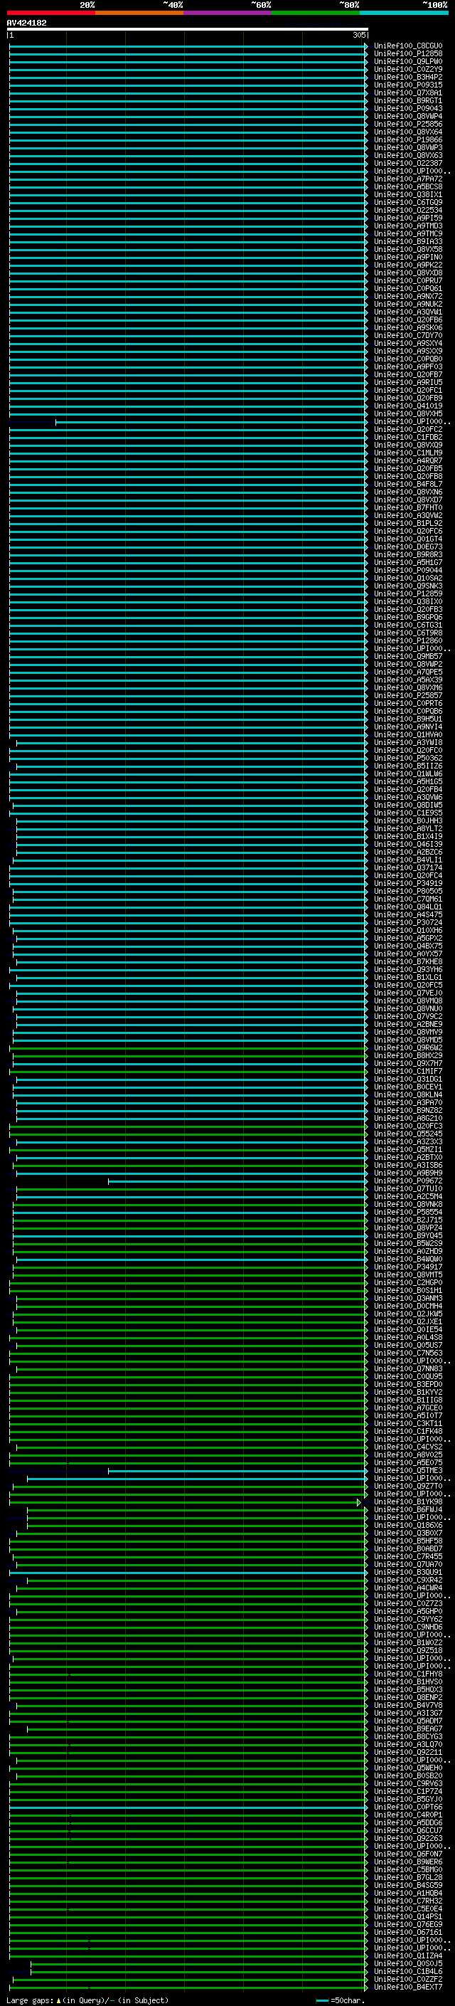The height and width of the screenshot is (2006, 455).
Task: Select the UniRef100_Q38IX1 label
Action: tap(408, 195)
